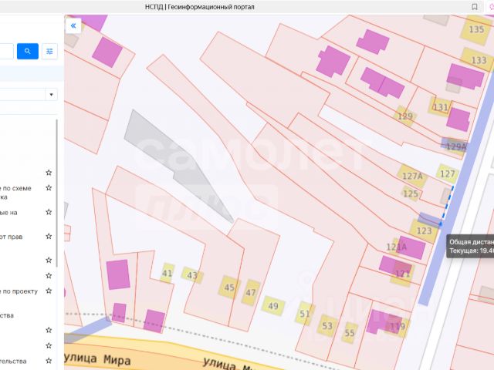
Task: Star the layer ending "по схеме"
Action: coord(49,188)
